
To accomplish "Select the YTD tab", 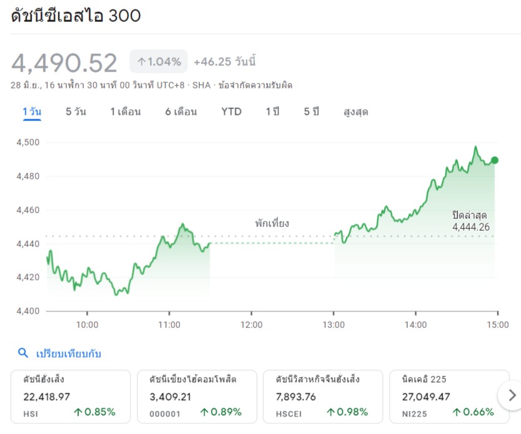I will click(x=231, y=112).
